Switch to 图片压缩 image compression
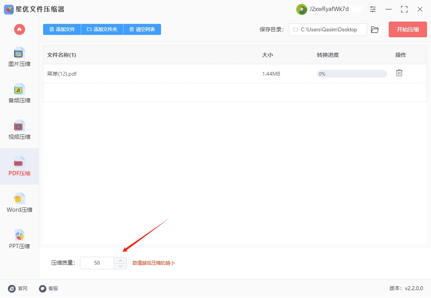The image size is (431, 298). tap(19, 57)
